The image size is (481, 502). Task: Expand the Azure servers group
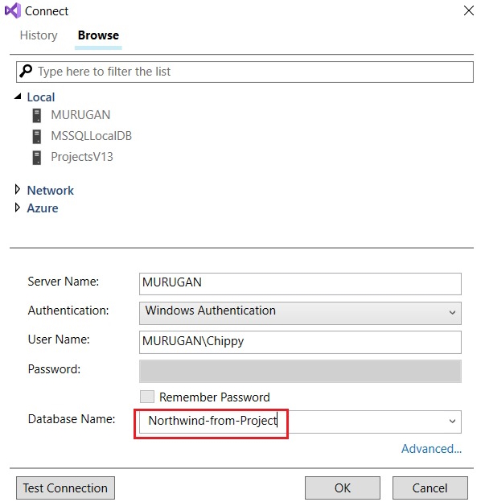pos(18,208)
